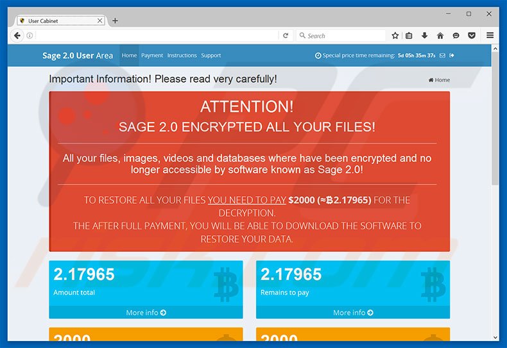Open the Support navigation item
Screen dimensions: 507x348
(x=211, y=55)
